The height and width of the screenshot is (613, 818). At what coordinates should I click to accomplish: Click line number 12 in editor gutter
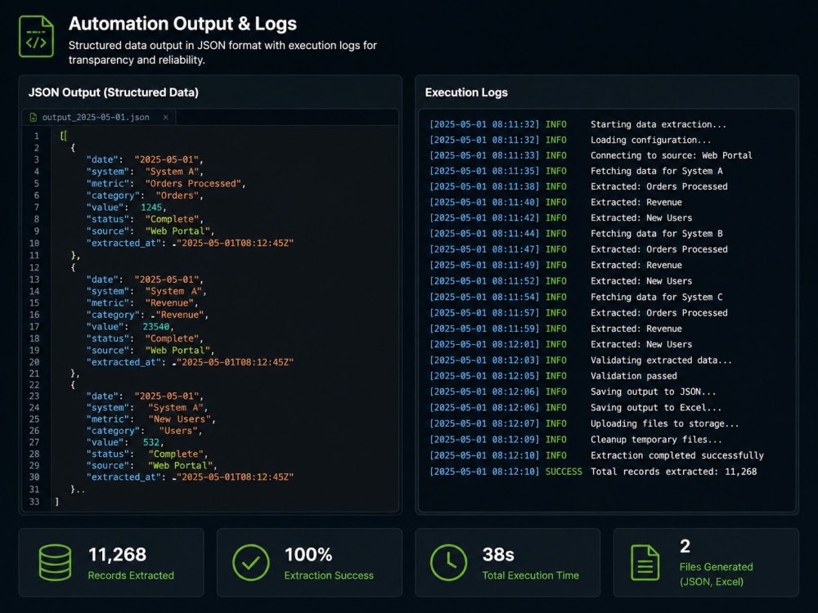(x=34, y=267)
